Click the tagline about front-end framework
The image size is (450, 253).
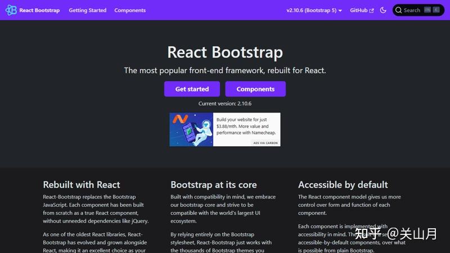[x=225, y=70]
